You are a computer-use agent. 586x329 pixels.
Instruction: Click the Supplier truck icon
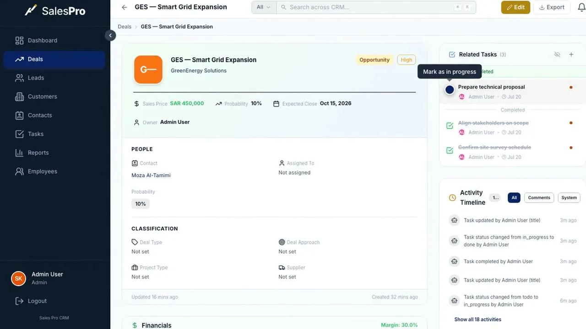[x=282, y=267]
